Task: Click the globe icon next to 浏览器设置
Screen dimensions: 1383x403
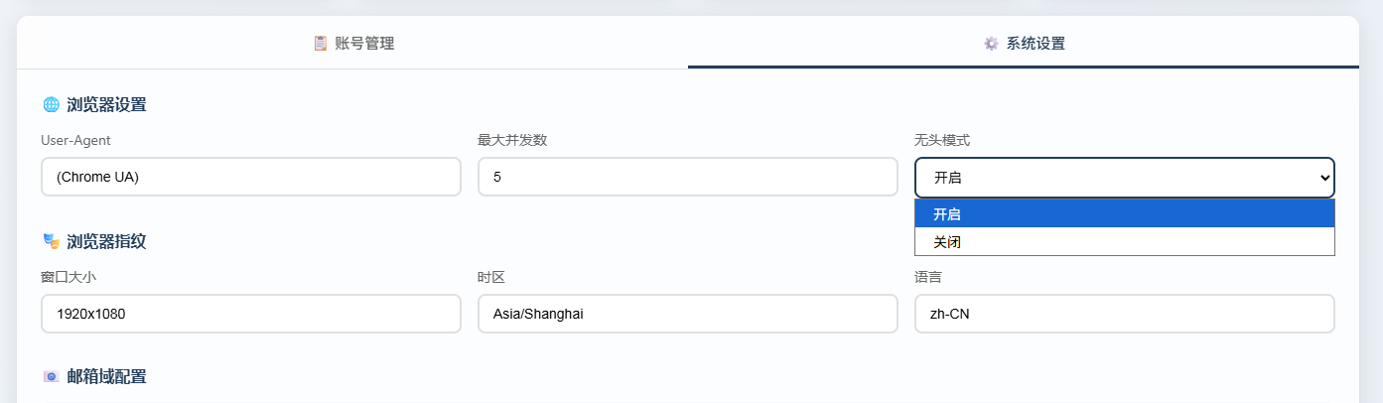Action: [x=51, y=104]
